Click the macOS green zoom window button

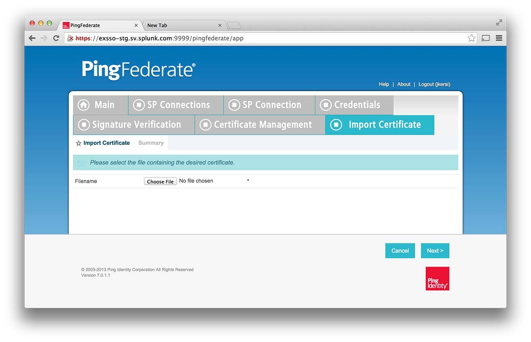49,23
